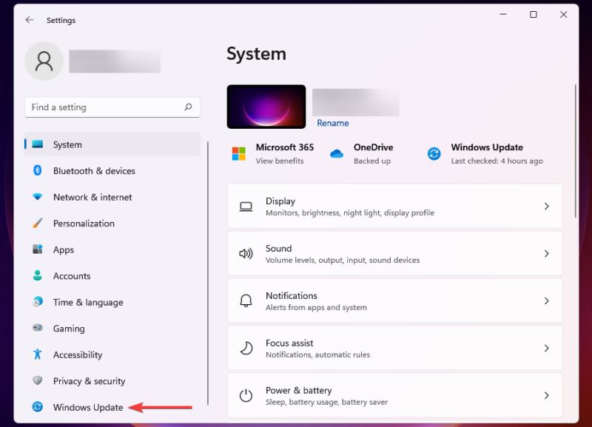Click the Accessibility figure icon
The width and height of the screenshot is (592, 427).
pos(38,354)
